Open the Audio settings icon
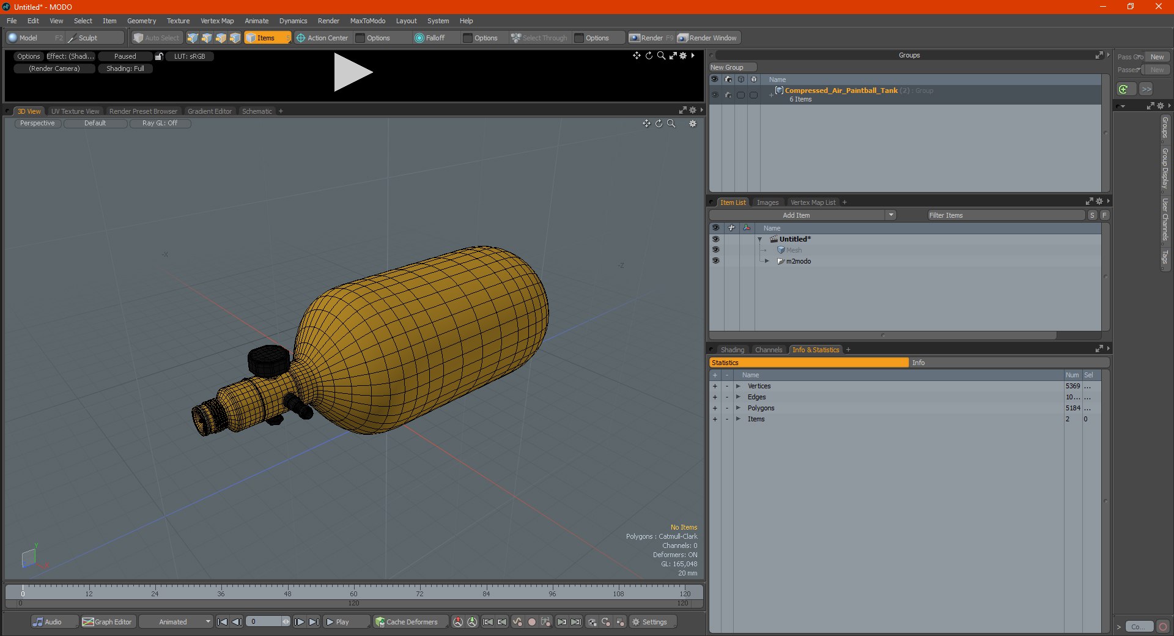1174x636 pixels. pos(38,622)
